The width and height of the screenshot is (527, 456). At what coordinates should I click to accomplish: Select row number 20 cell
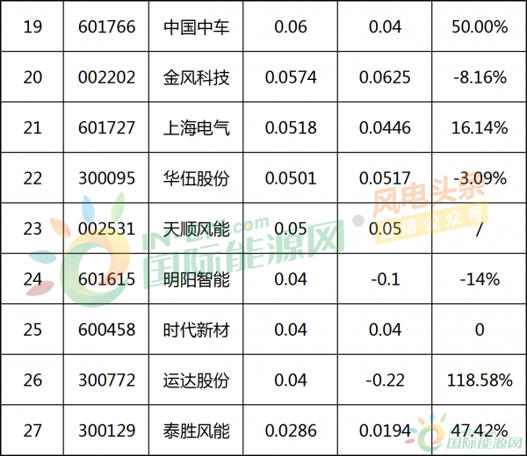pyautogui.click(x=32, y=77)
